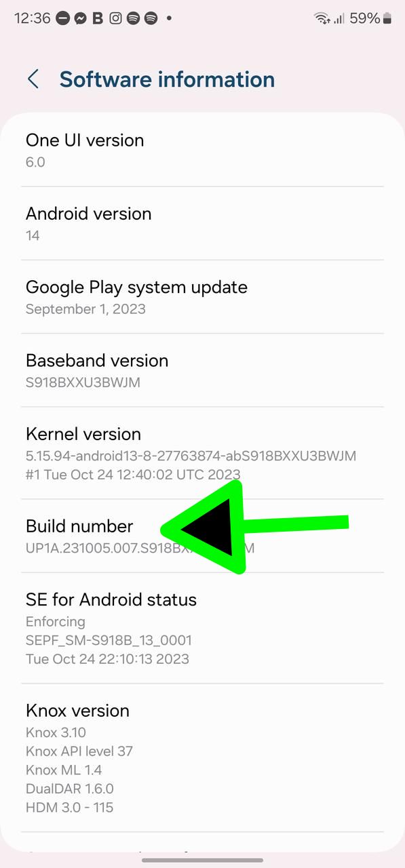Screen dimensions: 405x868
Task: Tap the bold B notification icon
Action: point(98,19)
